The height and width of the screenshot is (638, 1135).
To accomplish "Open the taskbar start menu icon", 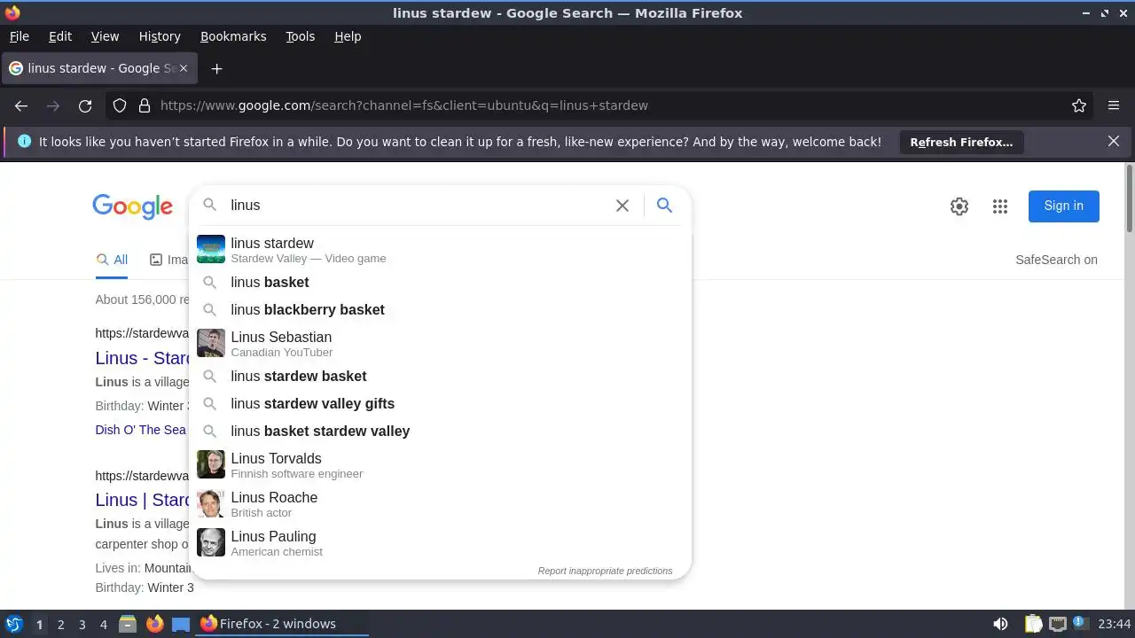I will tap(14, 624).
